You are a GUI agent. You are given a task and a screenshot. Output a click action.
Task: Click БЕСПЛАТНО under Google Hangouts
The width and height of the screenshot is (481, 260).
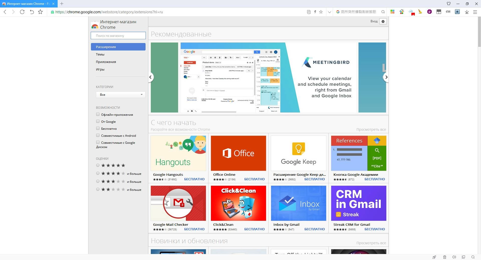coord(194,179)
